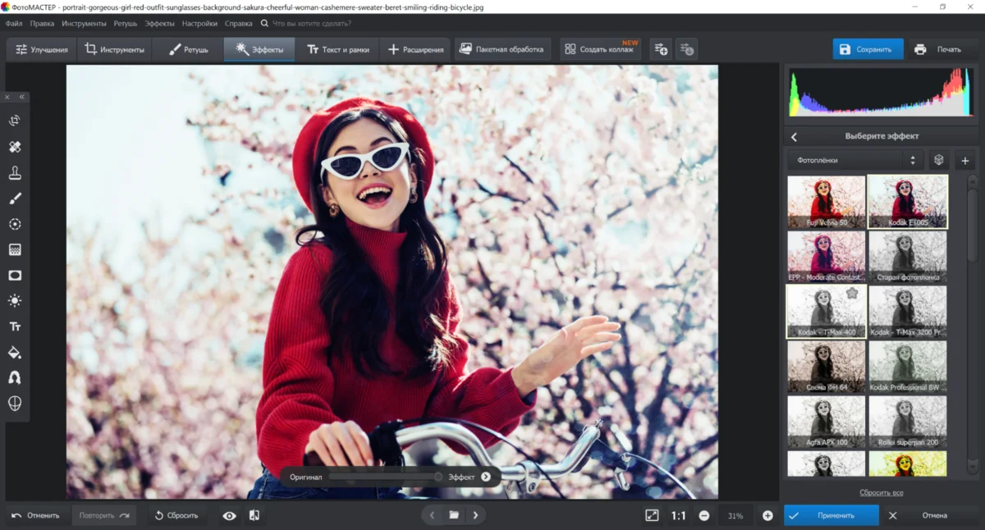Open the folder browser between navigation arrows

coord(454,515)
